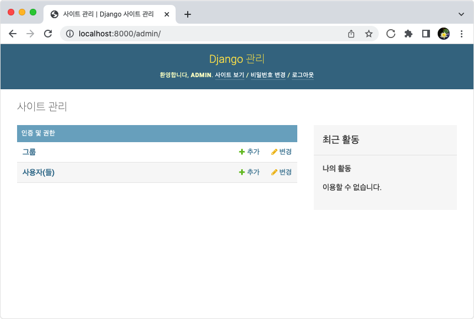The width and height of the screenshot is (474, 319).
Task: Bookmark this page with the star icon
Action: [x=368, y=34]
